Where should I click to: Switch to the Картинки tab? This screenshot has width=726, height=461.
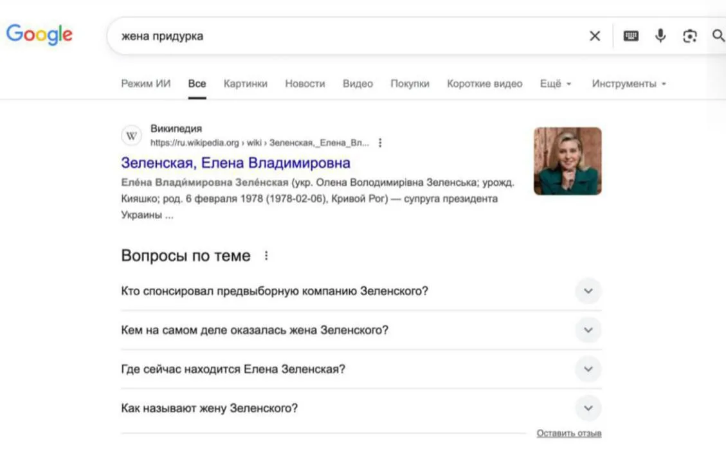[245, 84]
